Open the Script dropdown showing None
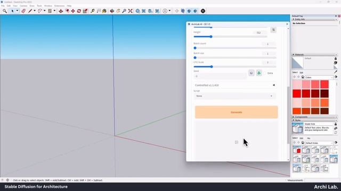 click(x=234, y=96)
